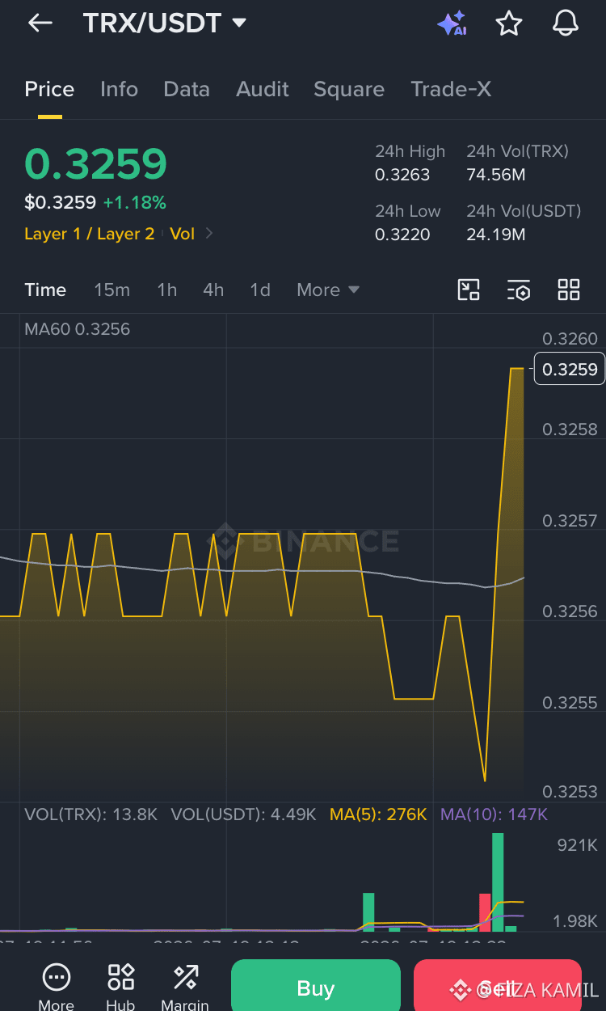606x1011 pixels.
Task: Open the TRX/USDT pair selector dropdown
Action: point(165,23)
